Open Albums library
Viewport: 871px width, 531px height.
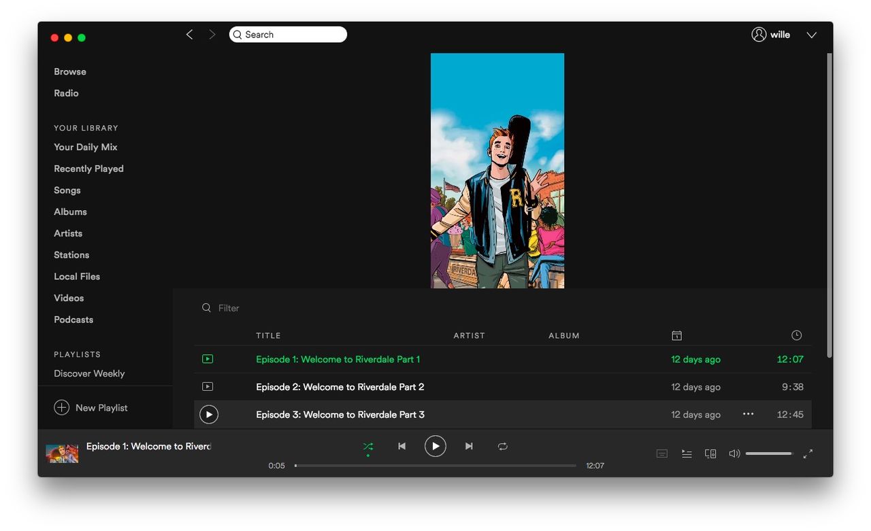(x=70, y=211)
